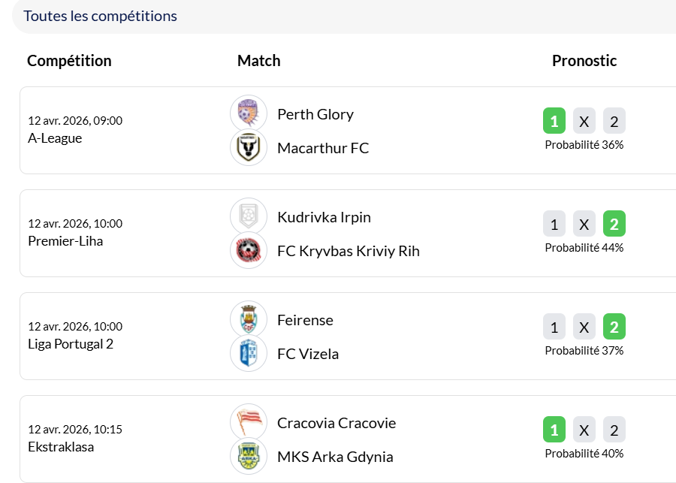The image size is (676, 483).
Task: Click the Perth Glory team logo
Action: click(249, 113)
